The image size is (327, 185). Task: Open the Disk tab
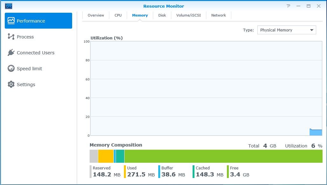(x=162, y=15)
